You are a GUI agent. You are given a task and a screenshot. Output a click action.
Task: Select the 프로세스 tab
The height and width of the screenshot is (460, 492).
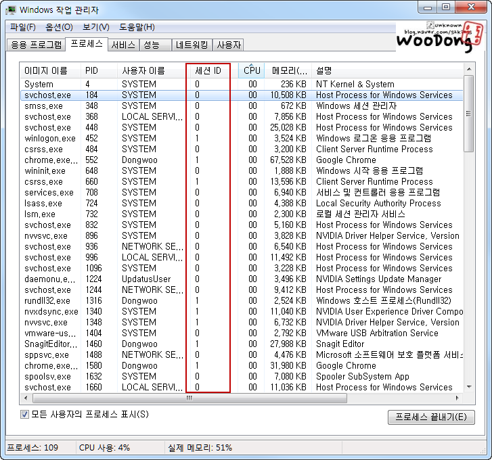(x=87, y=43)
